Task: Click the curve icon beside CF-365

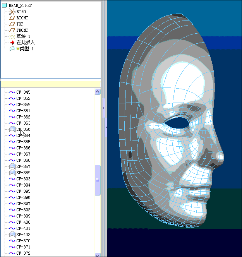Action: 12,142
